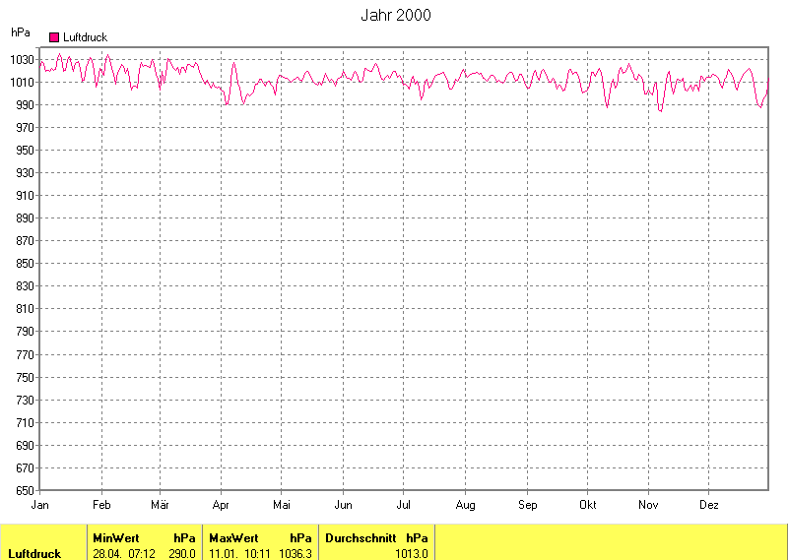Click the Luftdruck row label in table
The image size is (788, 560).
point(34,553)
